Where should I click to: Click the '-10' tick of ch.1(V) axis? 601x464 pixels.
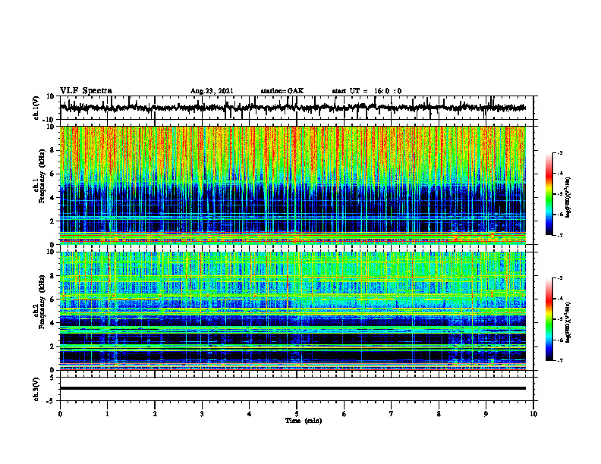[x=49, y=120]
